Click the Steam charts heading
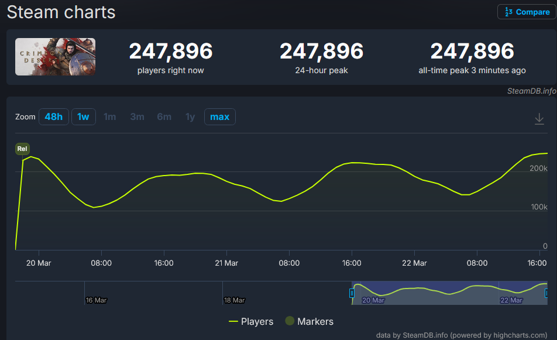The image size is (557, 340). 61,12
